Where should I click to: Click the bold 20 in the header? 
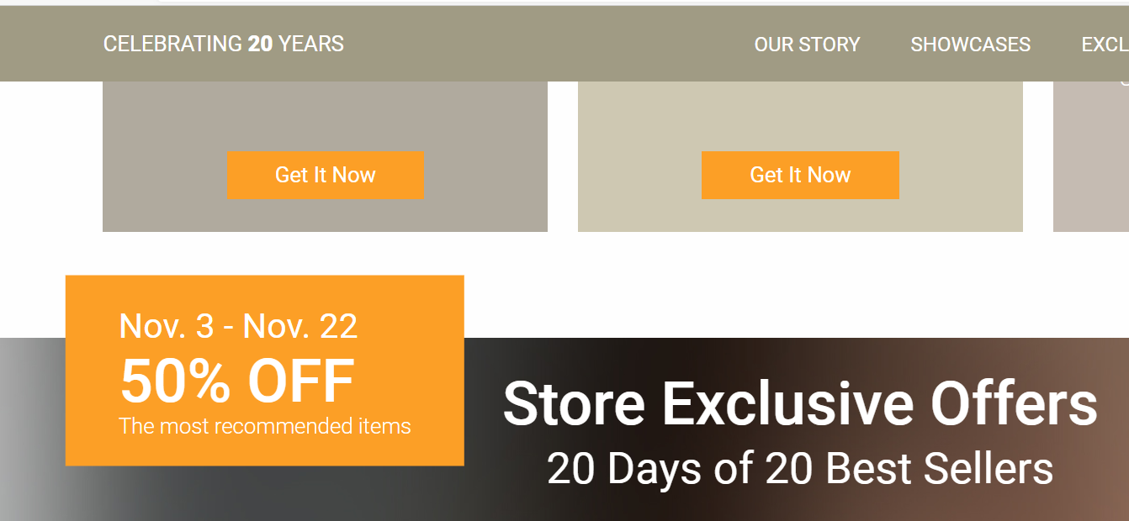coord(260,44)
